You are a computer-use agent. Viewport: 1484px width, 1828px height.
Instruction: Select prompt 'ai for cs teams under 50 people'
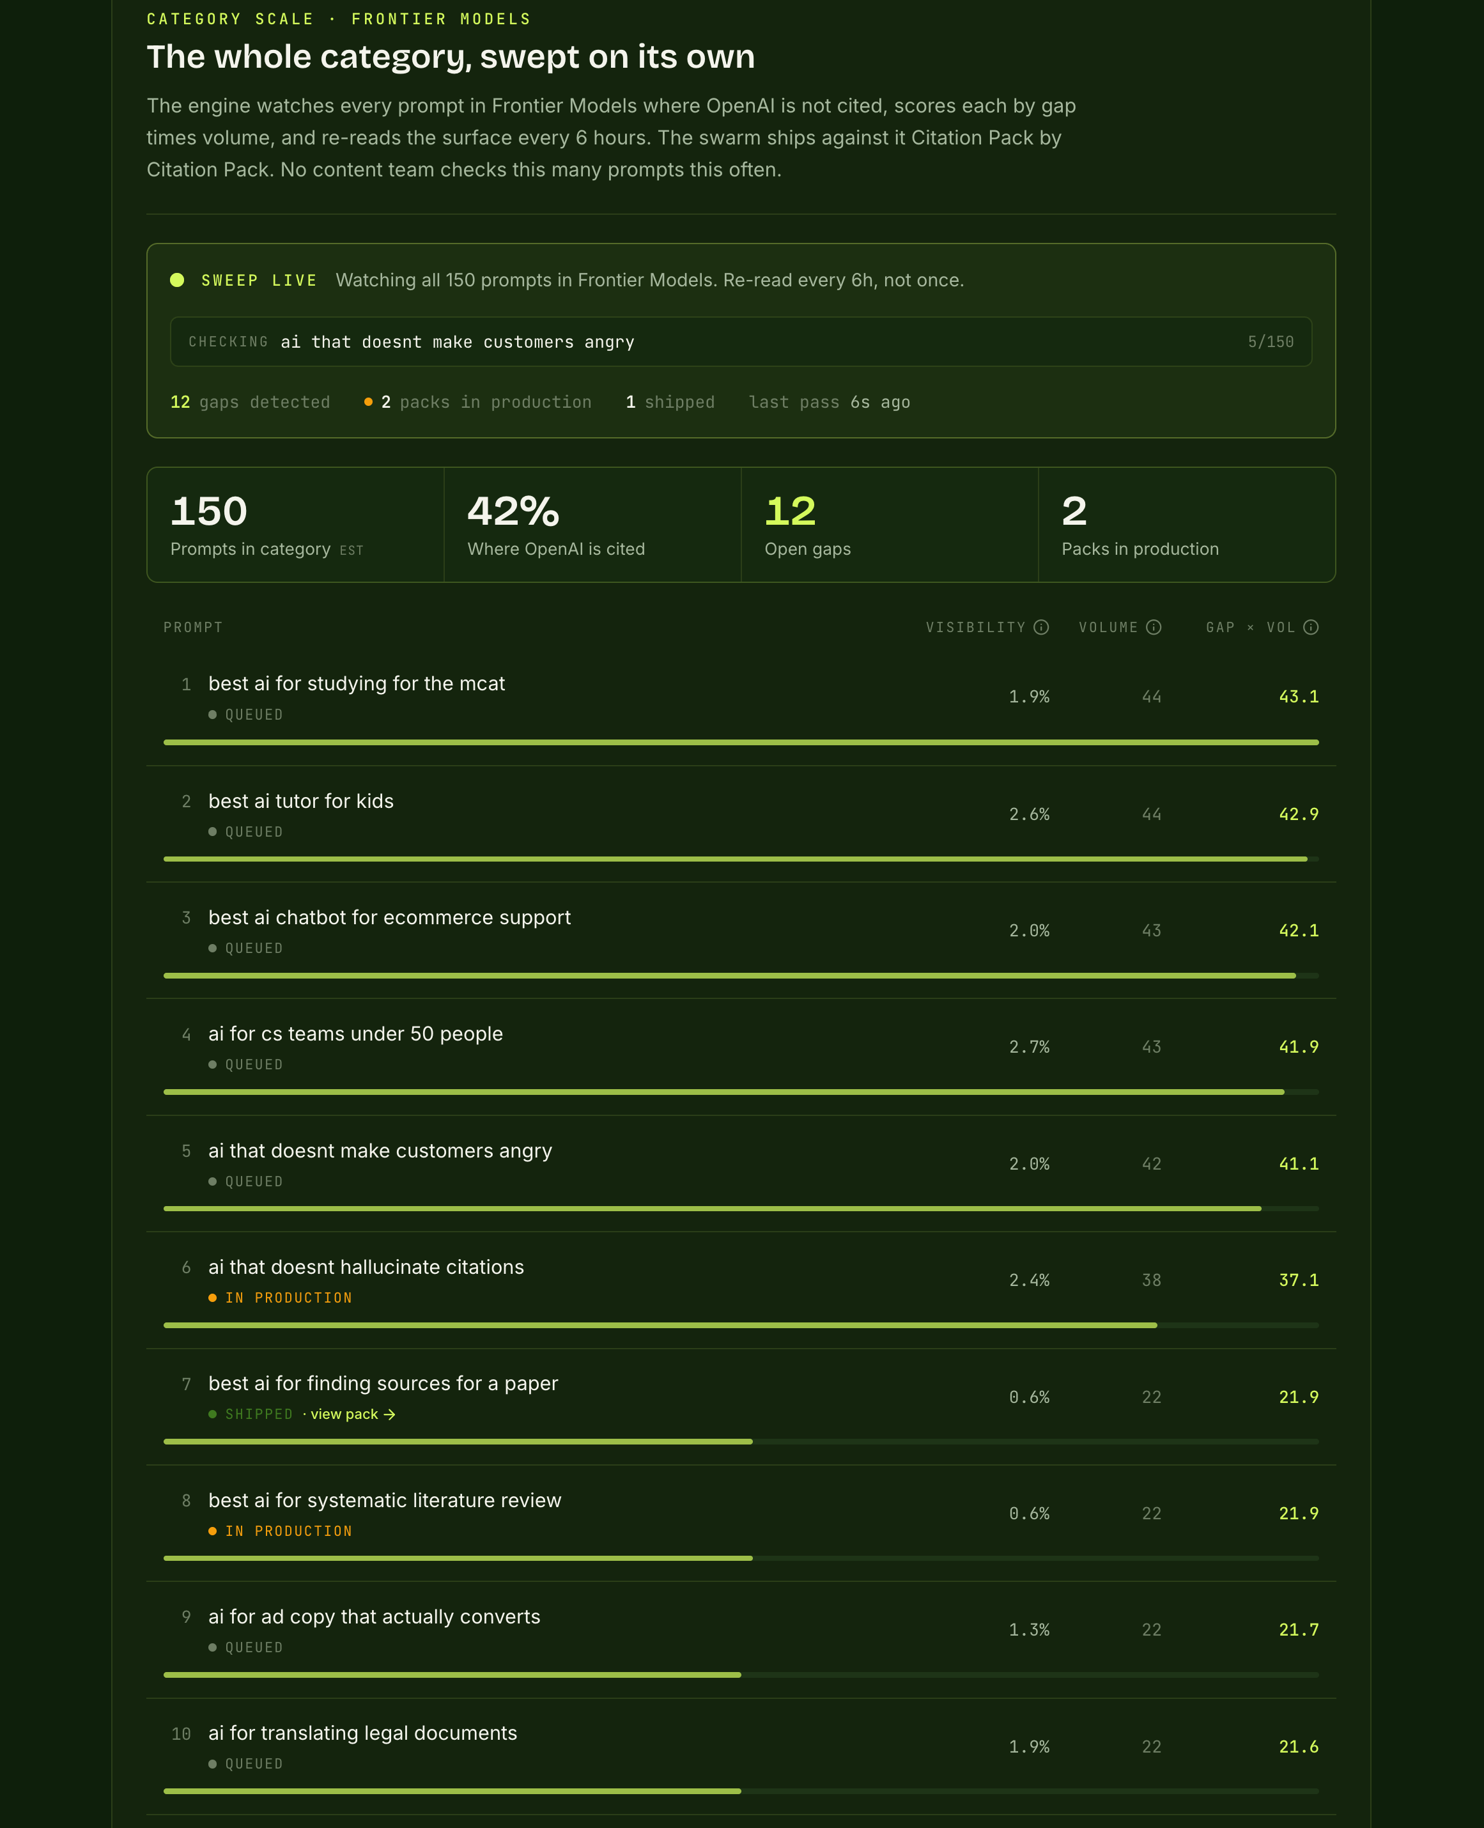pyautogui.click(x=355, y=1034)
